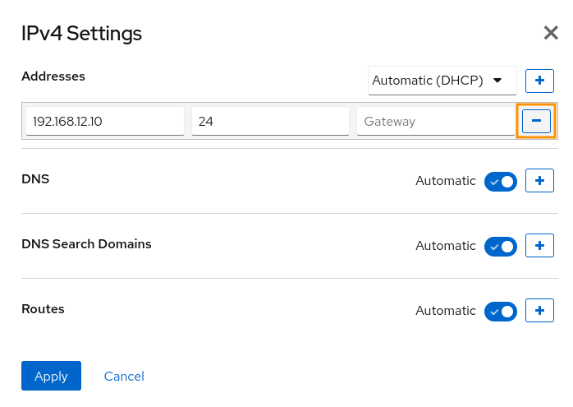This screenshot has width=573, height=407.
Task: Click the IPv4 Settings dialog title
Action: point(81,34)
